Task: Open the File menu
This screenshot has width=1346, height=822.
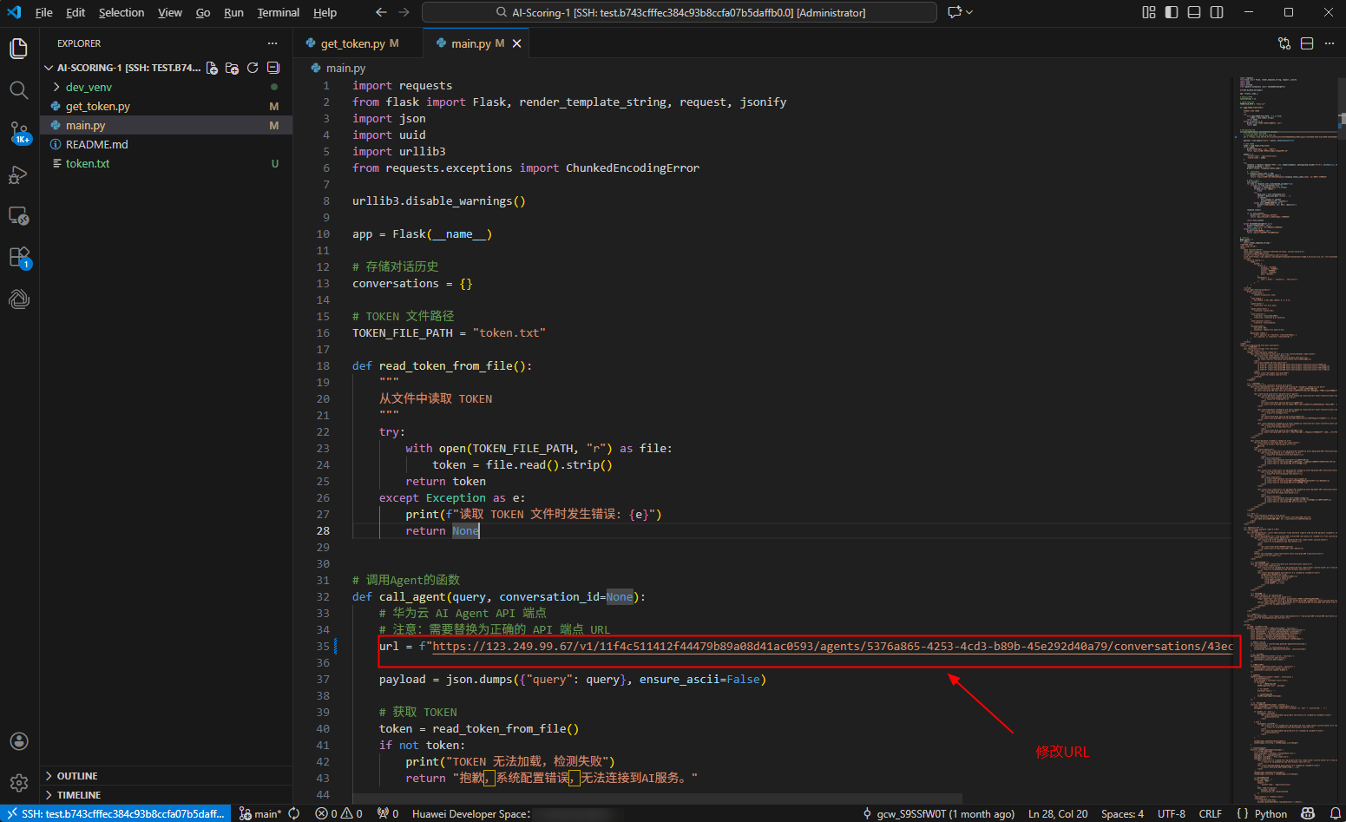Action: (44, 12)
